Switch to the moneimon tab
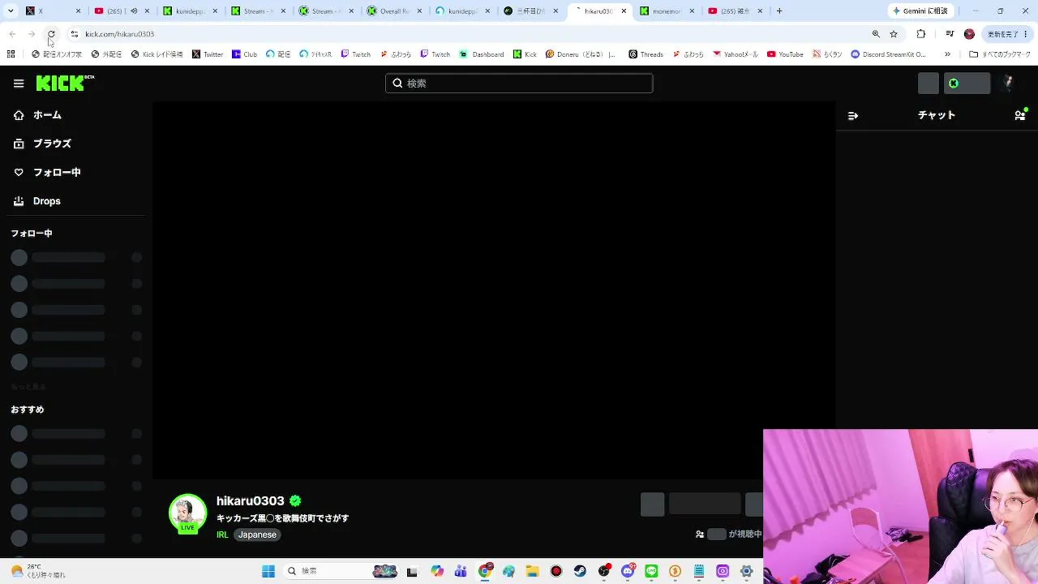The width and height of the screenshot is (1038, 584). coord(667,11)
